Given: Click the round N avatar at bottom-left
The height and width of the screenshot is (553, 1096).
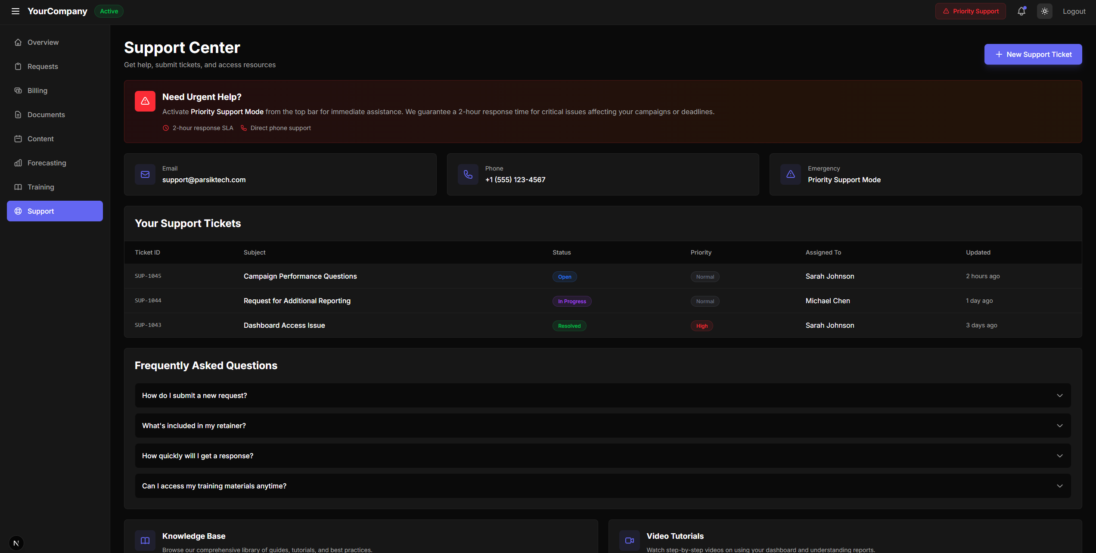Looking at the screenshot, I should tap(16, 543).
